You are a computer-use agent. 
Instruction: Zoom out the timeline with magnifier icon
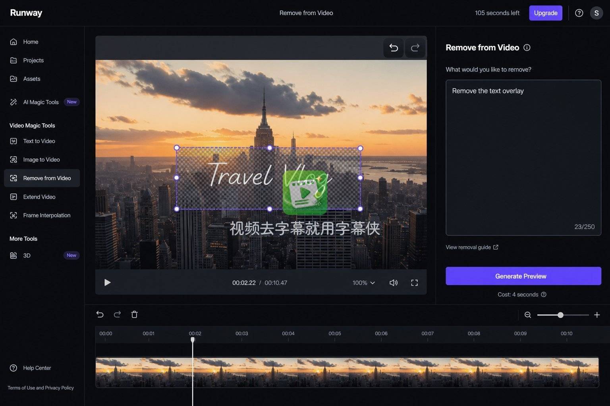pyautogui.click(x=528, y=315)
